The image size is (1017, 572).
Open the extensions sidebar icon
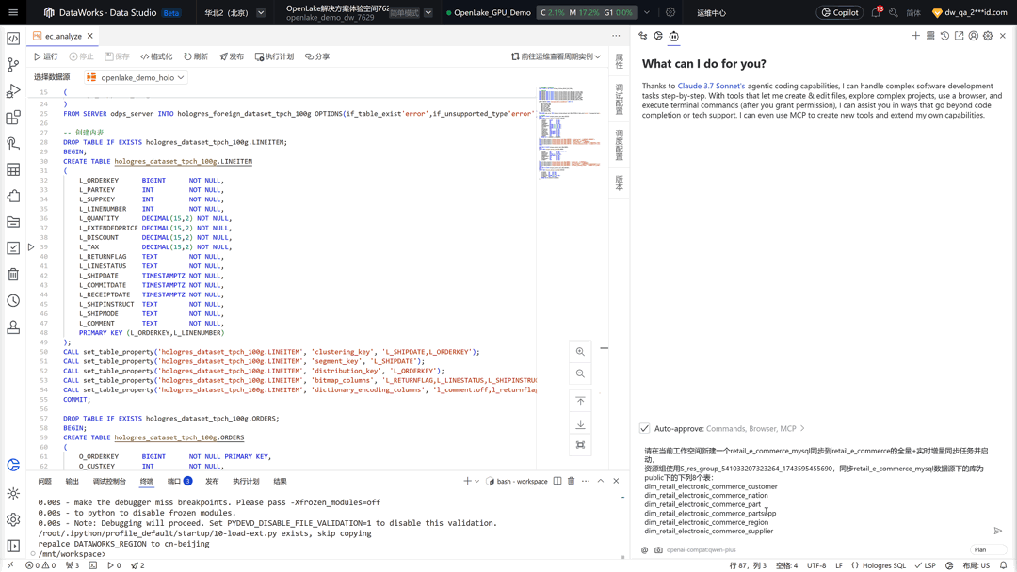pyautogui.click(x=13, y=118)
